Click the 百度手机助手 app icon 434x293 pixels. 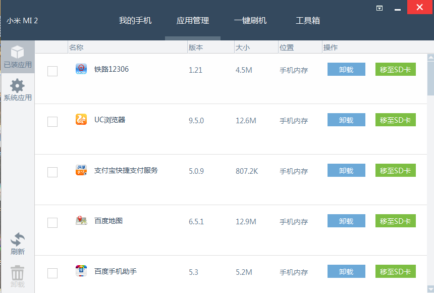point(81,271)
